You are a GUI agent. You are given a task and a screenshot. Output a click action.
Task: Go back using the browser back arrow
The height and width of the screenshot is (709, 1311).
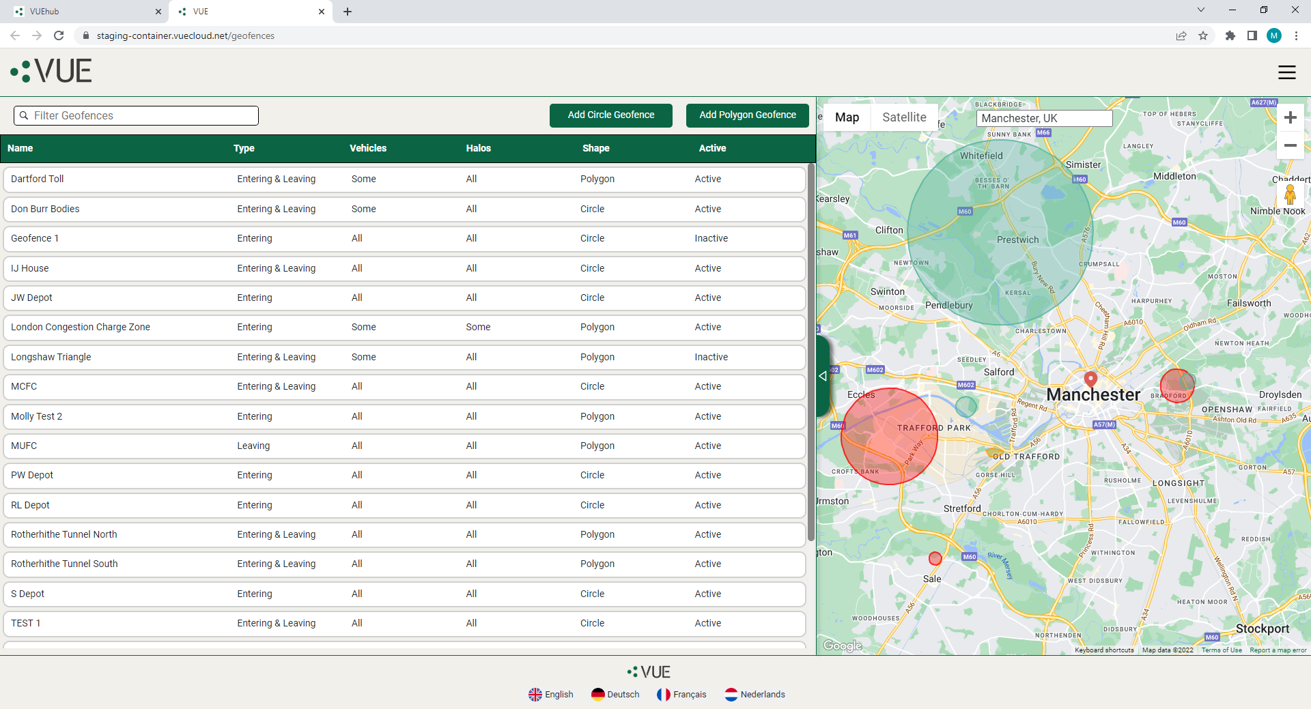(15, 35)
